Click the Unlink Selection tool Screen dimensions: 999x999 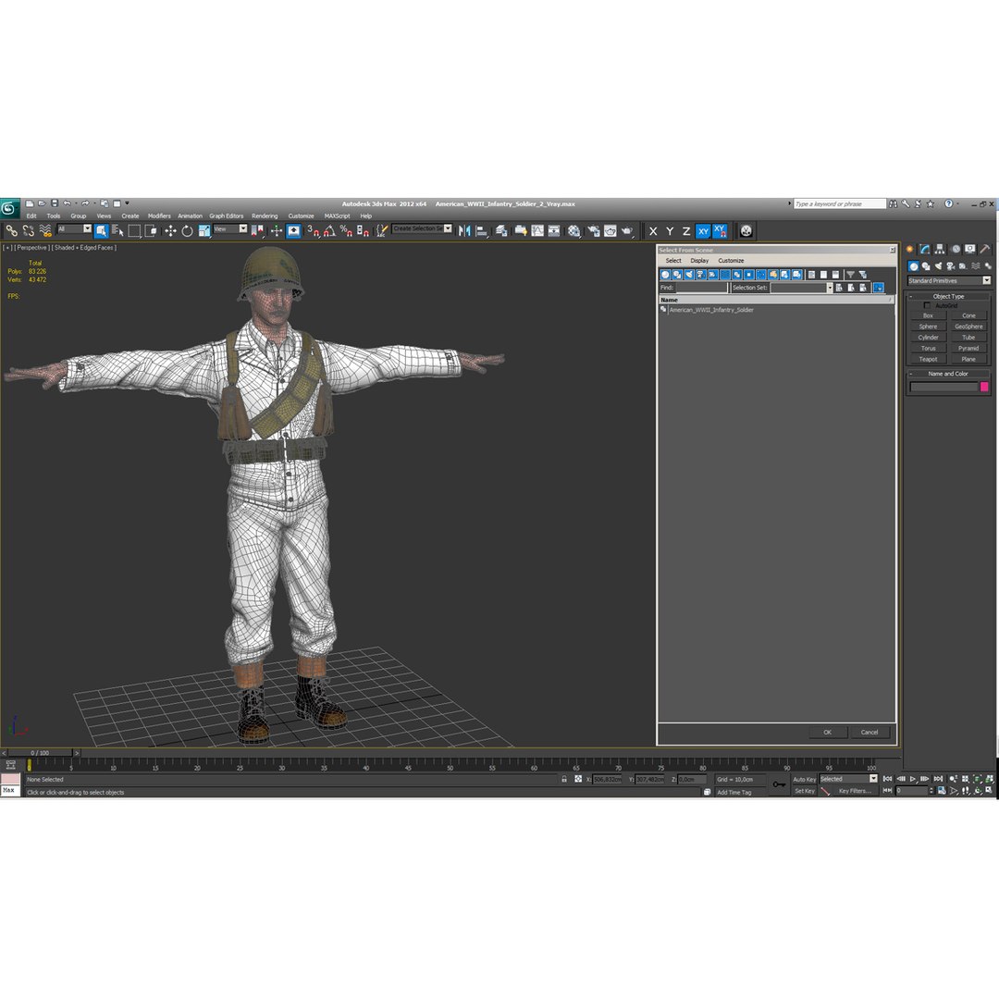coord(28,230)
